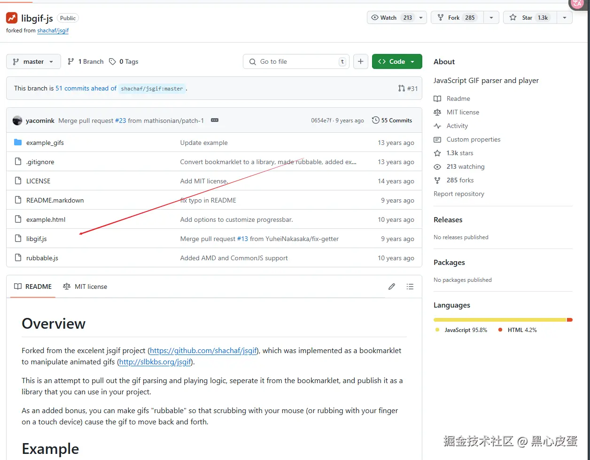
Task: Open pull request #31 icon link
Action: pos(408,88)
